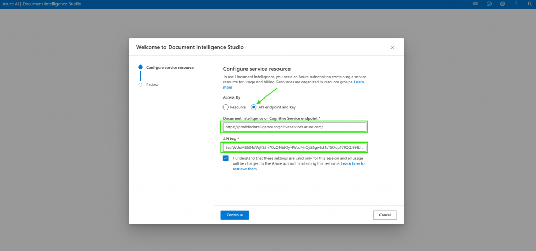This screenshot has height=251, width=536.
Task: Click the user account profile icon
Action: [x=529, y=4]
